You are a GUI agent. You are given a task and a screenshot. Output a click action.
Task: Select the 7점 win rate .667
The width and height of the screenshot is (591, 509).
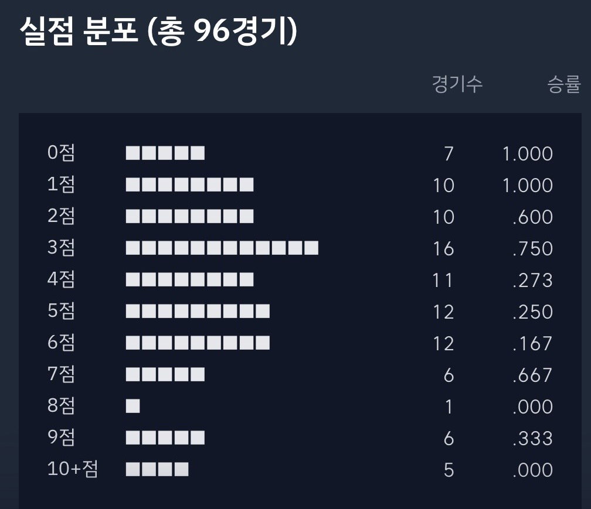(532, 375)
